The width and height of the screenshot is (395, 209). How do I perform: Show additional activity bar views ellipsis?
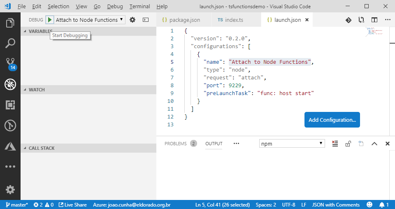coord(10,167)
